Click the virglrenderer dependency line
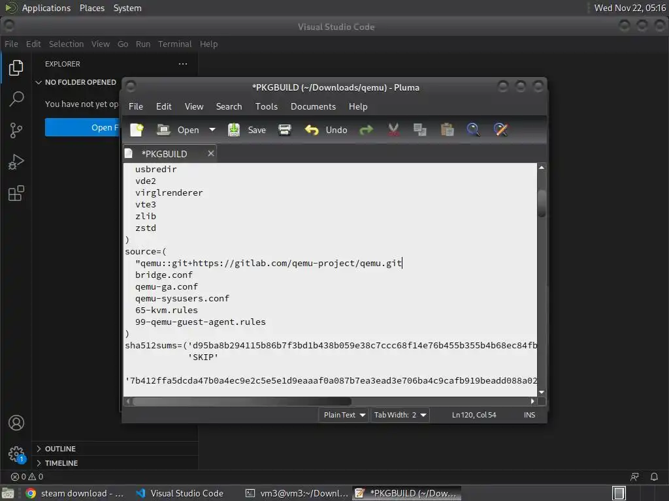Screen dimensions: 669x501 click(x=169, y=193)
